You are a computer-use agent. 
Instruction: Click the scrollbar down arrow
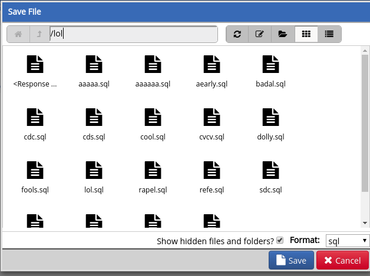[365, 223]
